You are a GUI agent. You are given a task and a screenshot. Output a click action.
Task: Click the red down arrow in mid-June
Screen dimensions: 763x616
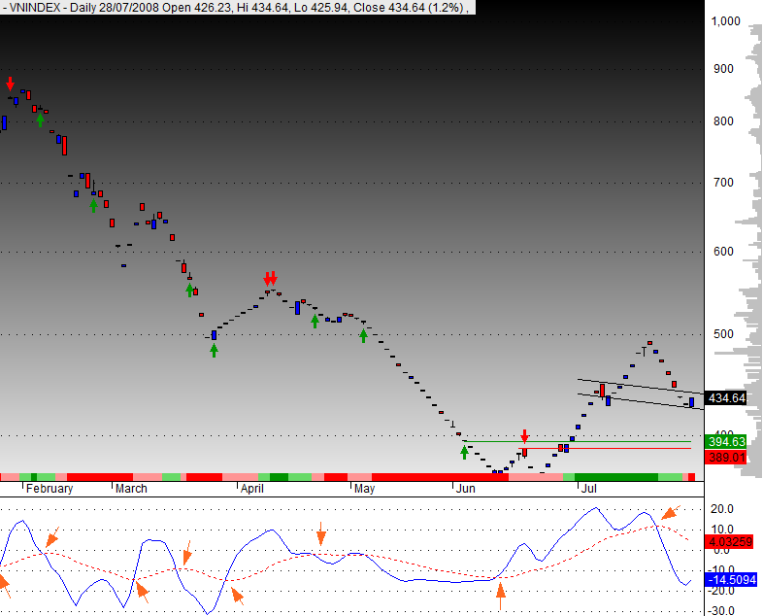pos(525,436)
